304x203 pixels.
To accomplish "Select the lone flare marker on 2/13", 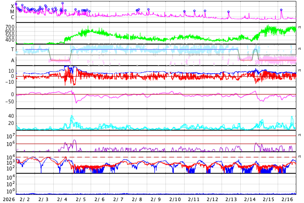I will 228,12.
